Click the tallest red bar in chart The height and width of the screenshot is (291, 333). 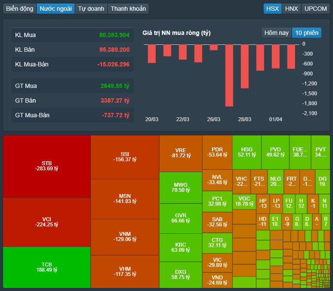(229, 75)
